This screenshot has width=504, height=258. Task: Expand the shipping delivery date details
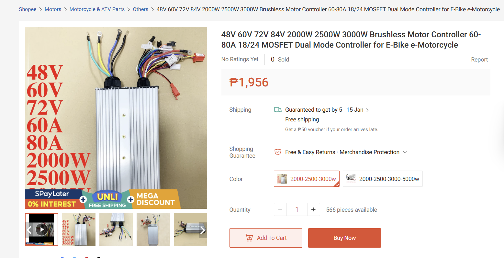pyautogui.click(x=367, y=110)
